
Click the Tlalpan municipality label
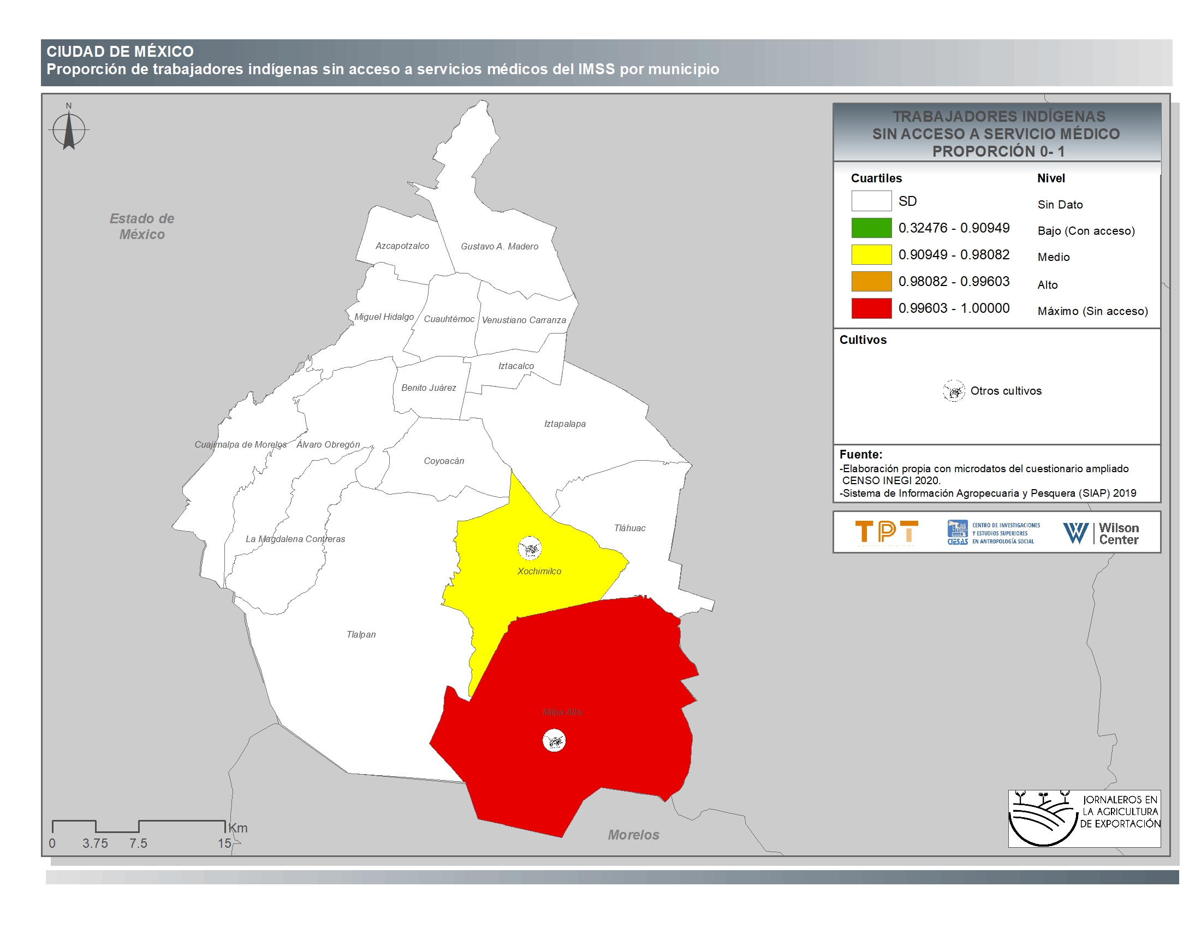point(361,634)
